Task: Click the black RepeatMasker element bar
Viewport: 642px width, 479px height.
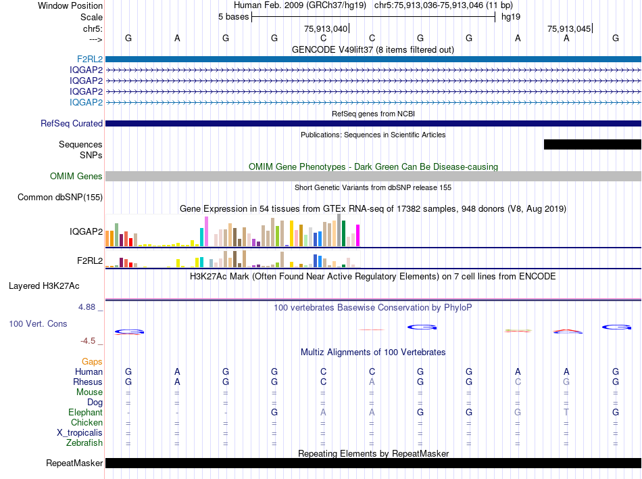Action: tap(373, 463)
